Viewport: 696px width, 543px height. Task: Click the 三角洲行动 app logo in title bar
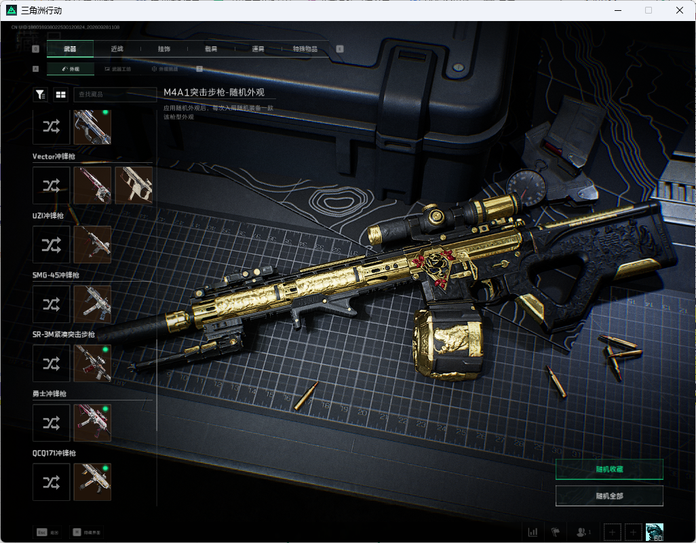[x=12, y=10]
